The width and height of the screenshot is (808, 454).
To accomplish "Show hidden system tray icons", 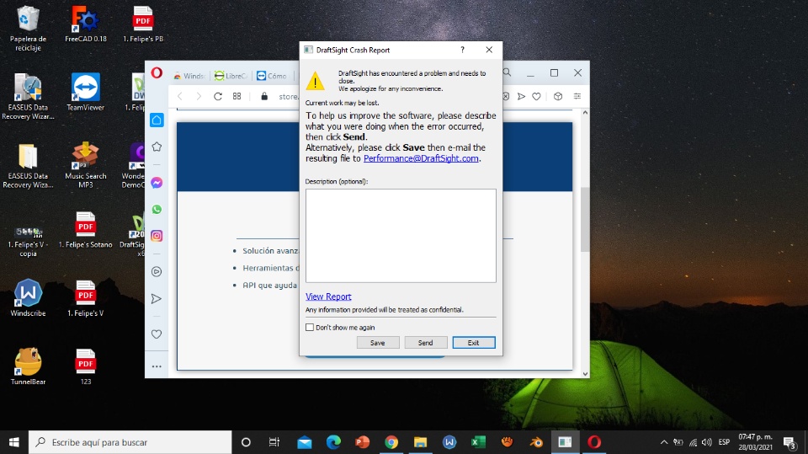I will 664,442.
